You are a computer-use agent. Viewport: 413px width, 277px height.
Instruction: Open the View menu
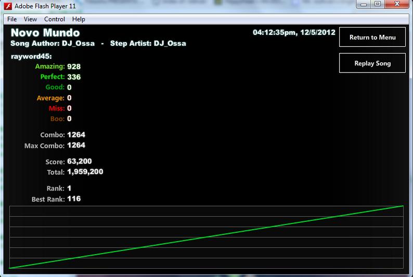(30, 19)
